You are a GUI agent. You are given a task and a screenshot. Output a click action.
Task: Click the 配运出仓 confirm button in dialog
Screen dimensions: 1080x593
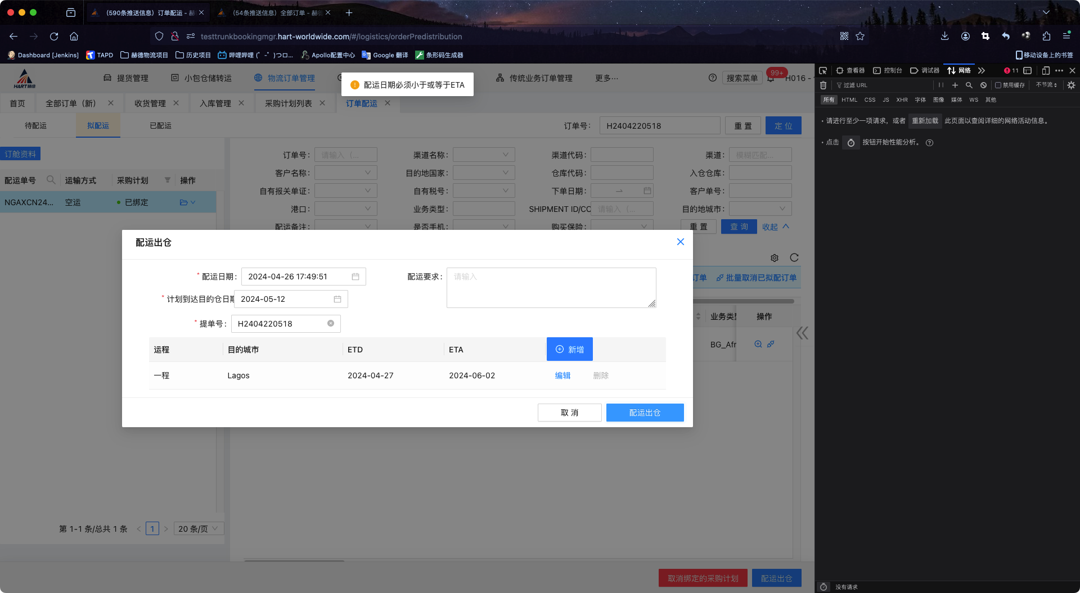645,413
